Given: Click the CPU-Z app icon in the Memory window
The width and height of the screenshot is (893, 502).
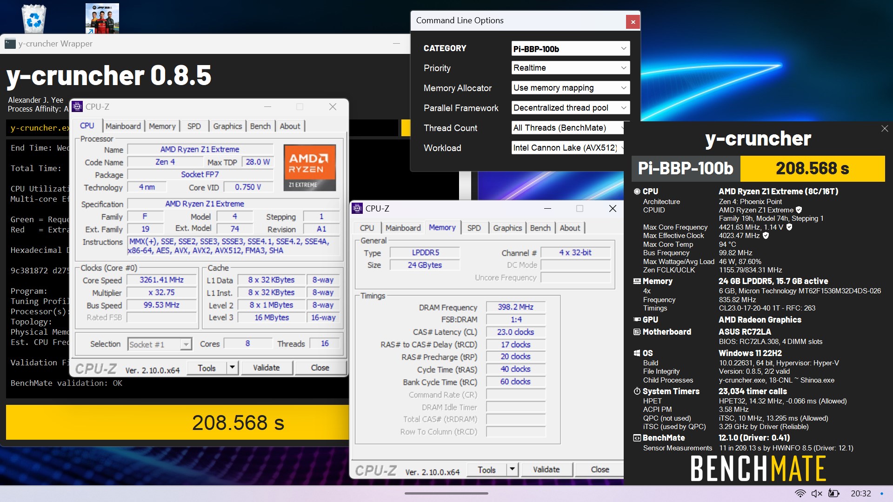Looking at the screenshot, I should pyautogui.click(x=357, y=208).
